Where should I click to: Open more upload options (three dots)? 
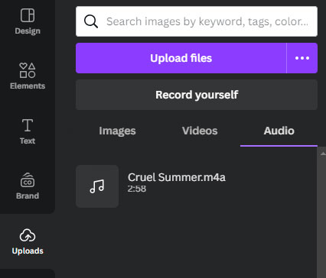tap(302, 58)
